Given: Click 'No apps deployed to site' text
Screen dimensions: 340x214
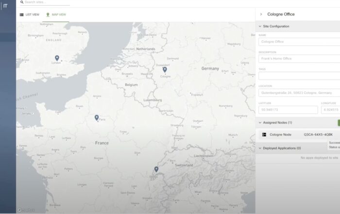Looking at the screenshot, I should tap(319, 158).
